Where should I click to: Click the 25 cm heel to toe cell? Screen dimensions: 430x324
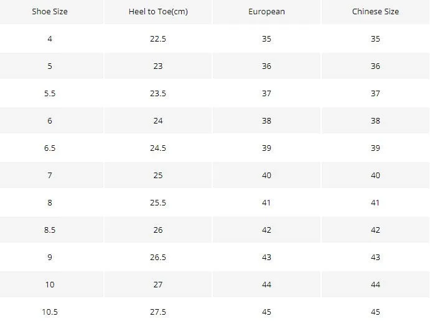coord(158,175)
